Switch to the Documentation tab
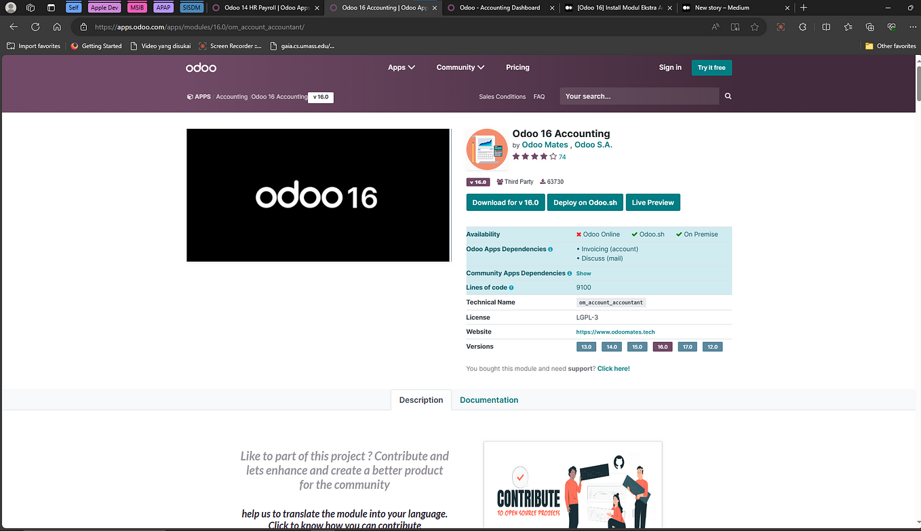 point(489,400)
